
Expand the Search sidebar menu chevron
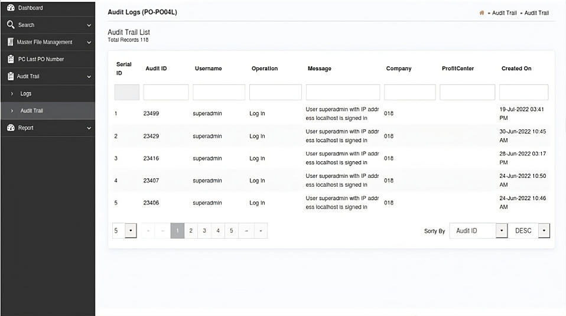[x=89, y=25]
